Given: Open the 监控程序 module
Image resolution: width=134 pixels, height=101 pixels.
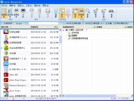Looking at the screenshot, I should (10, 13).
